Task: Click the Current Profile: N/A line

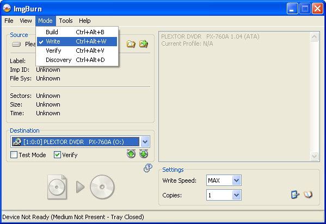Action: tap(187, 43)
